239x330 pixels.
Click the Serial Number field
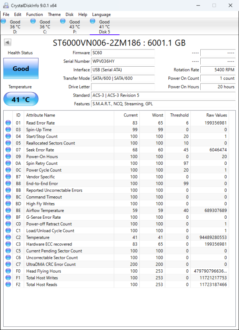tap(123, 61)
